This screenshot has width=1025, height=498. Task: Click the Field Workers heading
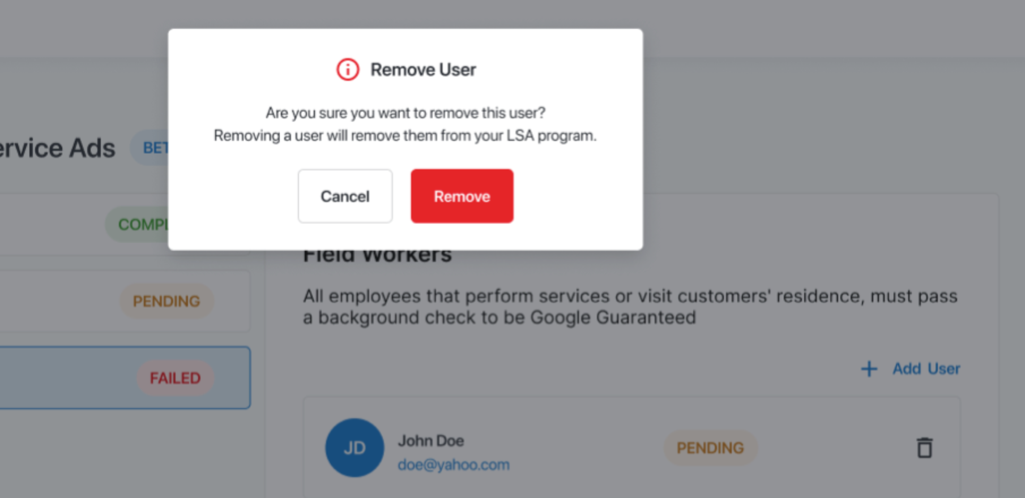coord(377,256)
